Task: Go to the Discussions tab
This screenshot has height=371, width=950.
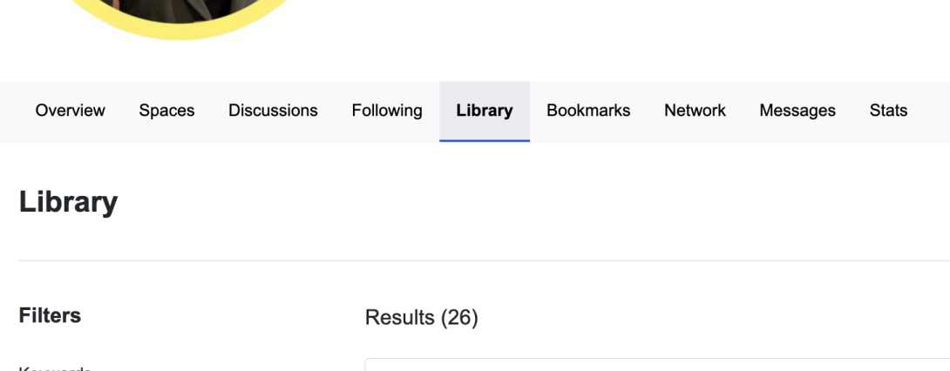Action: click(273, 111)
